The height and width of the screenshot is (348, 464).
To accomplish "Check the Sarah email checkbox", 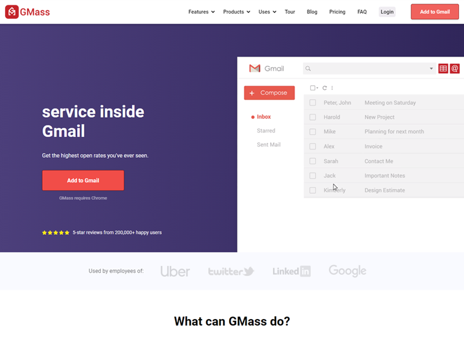I will coord(313,161).
